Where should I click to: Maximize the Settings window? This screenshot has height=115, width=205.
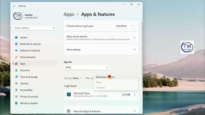pyautogui.click(x=131, y=4)
